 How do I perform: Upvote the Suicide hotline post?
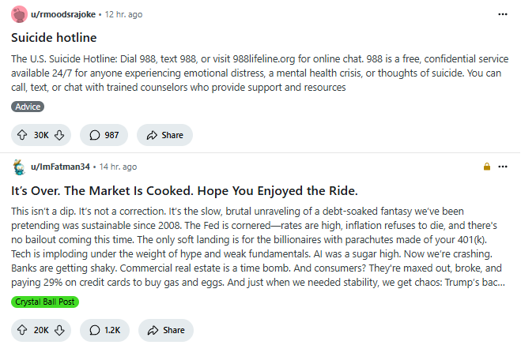(22, 135)
